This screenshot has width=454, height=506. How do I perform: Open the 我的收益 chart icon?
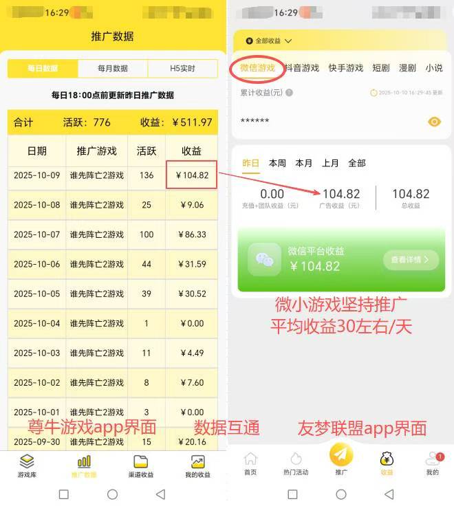[197, 461]
